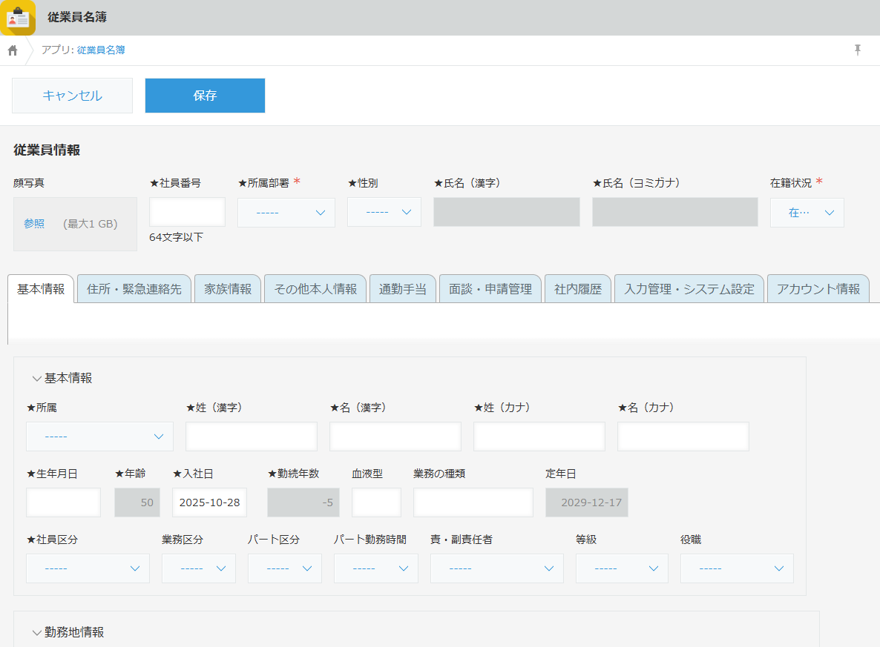Open the ★所属部署 dropdown
Image resolution: width=880 pixels, height=647 pixels.
286,213
